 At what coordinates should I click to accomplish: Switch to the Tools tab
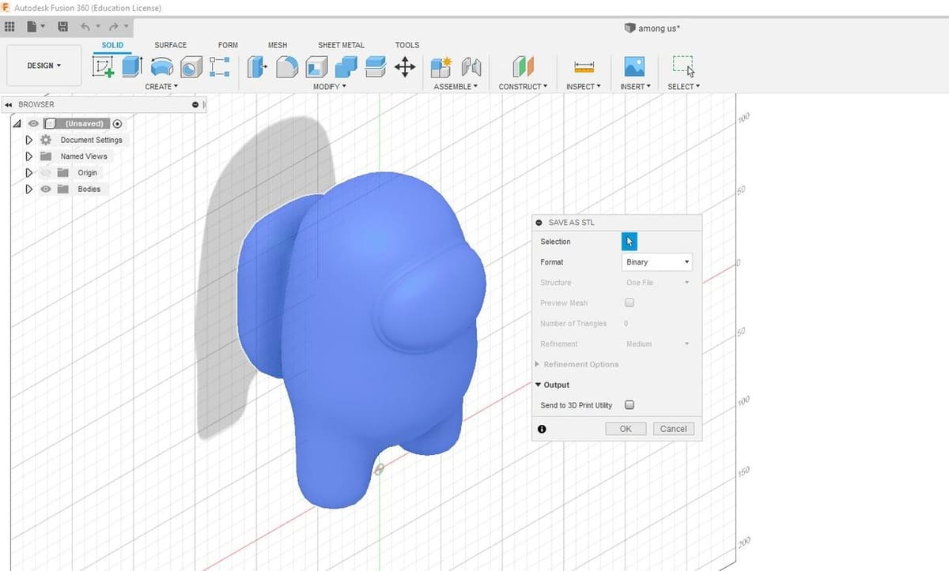407,45
